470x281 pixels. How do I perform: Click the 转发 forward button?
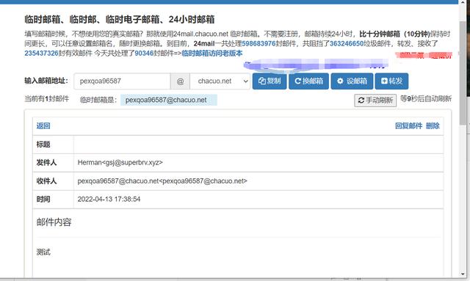click(x=391, y=81)
